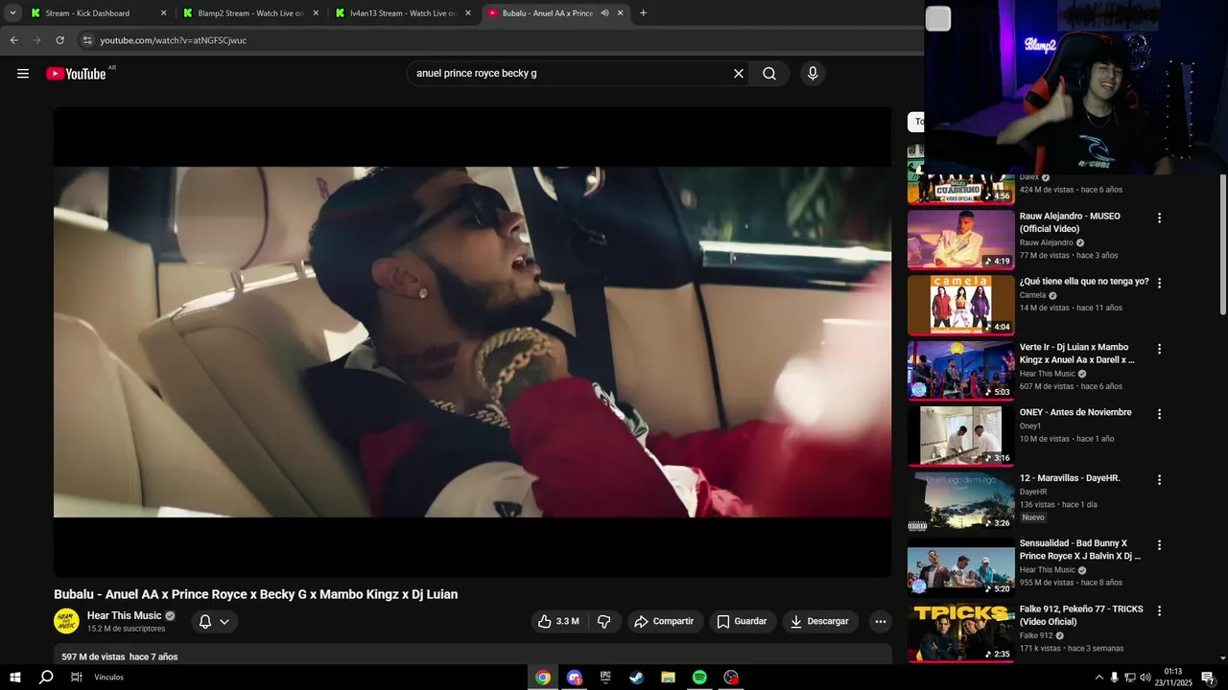Open File Explorer from the taskbar
1228x690 pixels.
click(668, 678)
